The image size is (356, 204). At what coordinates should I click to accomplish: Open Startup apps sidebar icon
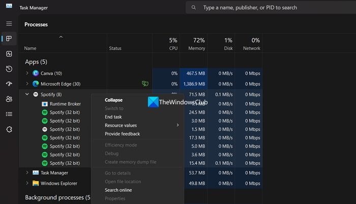[x=9, y=84]
